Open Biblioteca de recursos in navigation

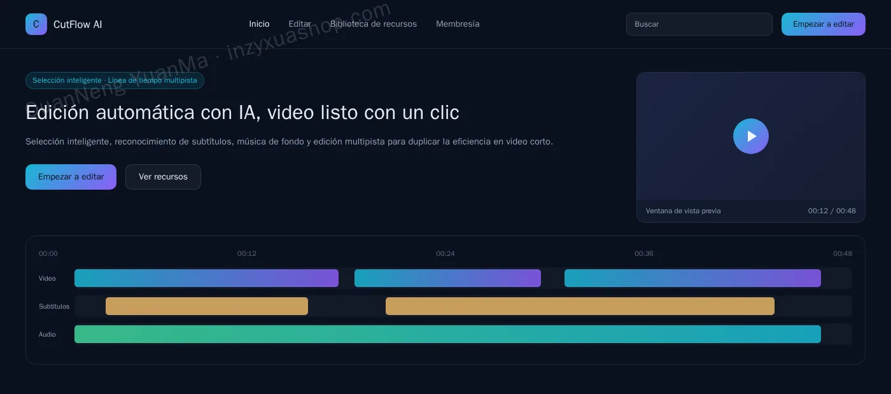374,24
